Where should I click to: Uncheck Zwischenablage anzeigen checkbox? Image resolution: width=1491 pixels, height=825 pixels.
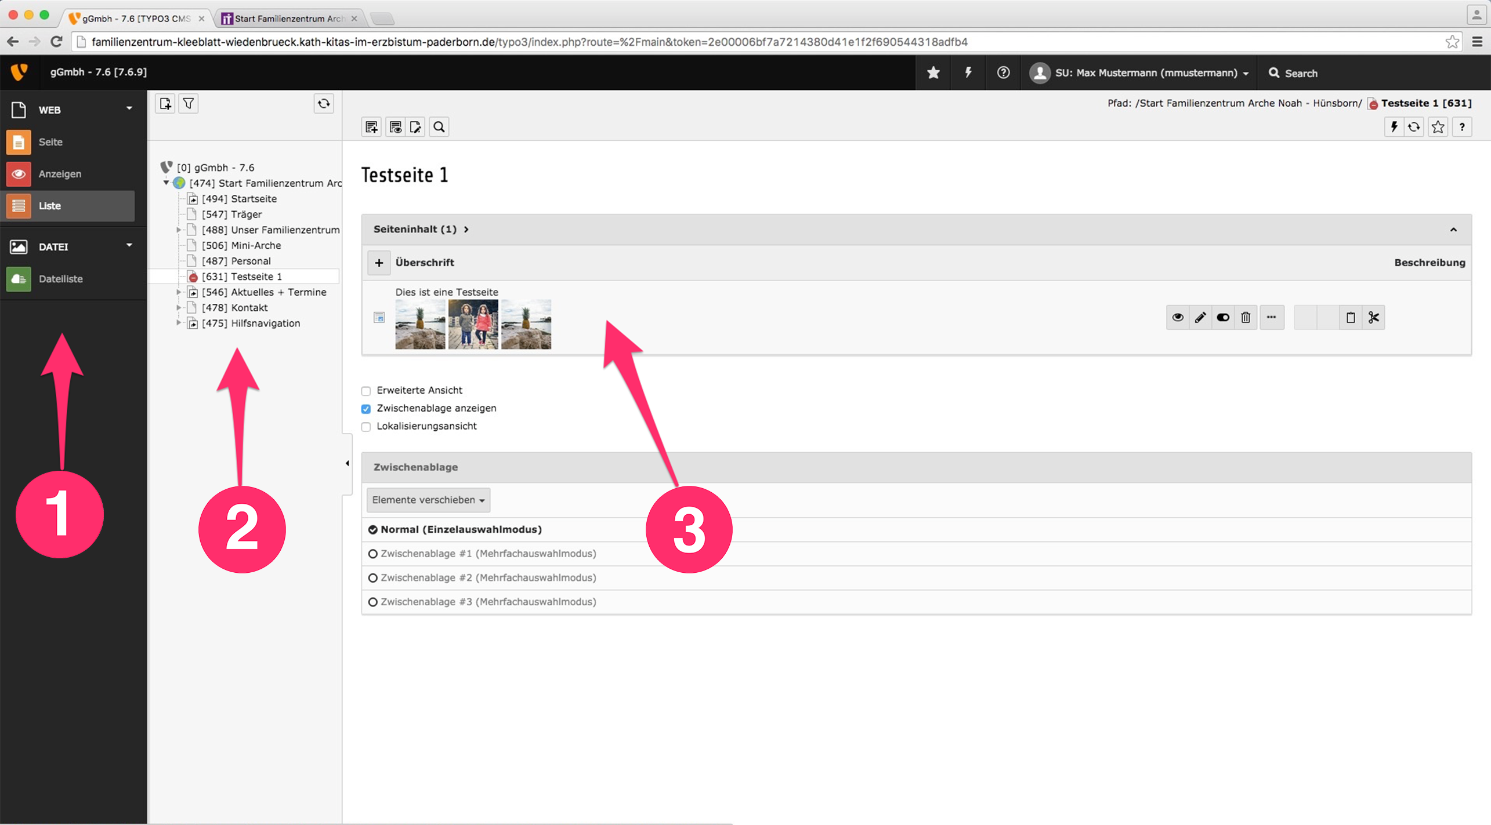point(366,409)
